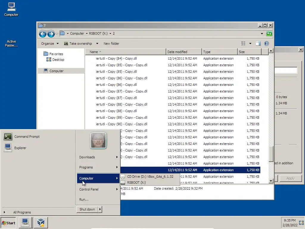The image size is (305, 229).
Task: Click Apply in the background dialog
Action: pos(291,178)
